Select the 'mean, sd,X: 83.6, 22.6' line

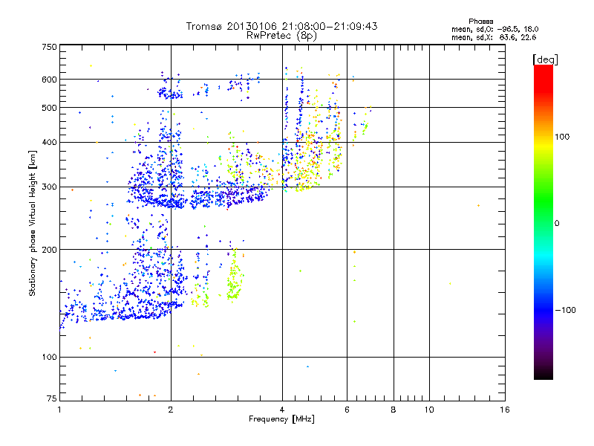click(494, 37)
